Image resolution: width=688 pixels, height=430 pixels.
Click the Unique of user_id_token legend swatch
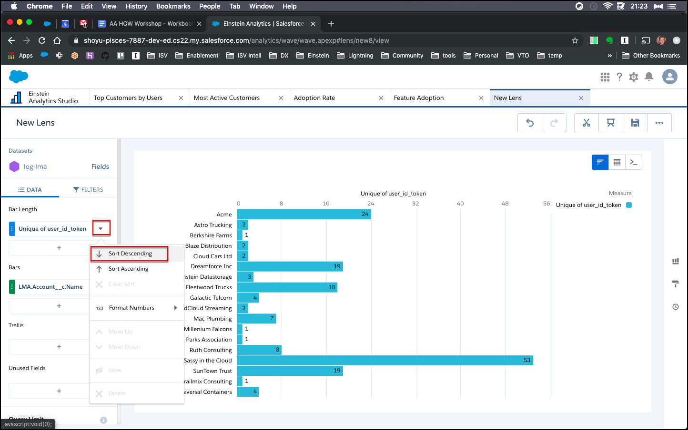click(629, 205)
